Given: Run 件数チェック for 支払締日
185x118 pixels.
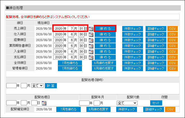Looking at the screenshot, I should coord(133,57).
